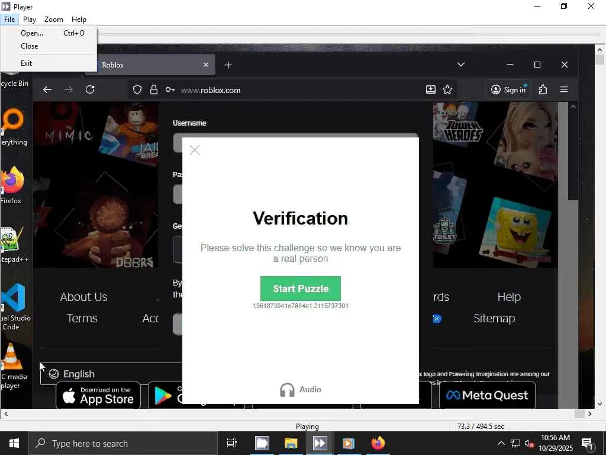Viewport: 606px width, 455px height.
Task: Click the network status tray icon
Action: click(515, 443)
